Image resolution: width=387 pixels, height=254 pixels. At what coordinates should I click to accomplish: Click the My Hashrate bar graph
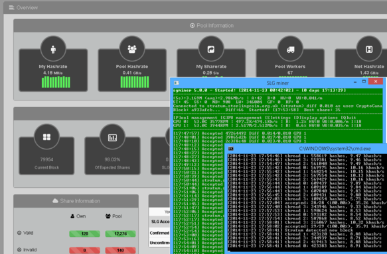[x=56, y=82]
